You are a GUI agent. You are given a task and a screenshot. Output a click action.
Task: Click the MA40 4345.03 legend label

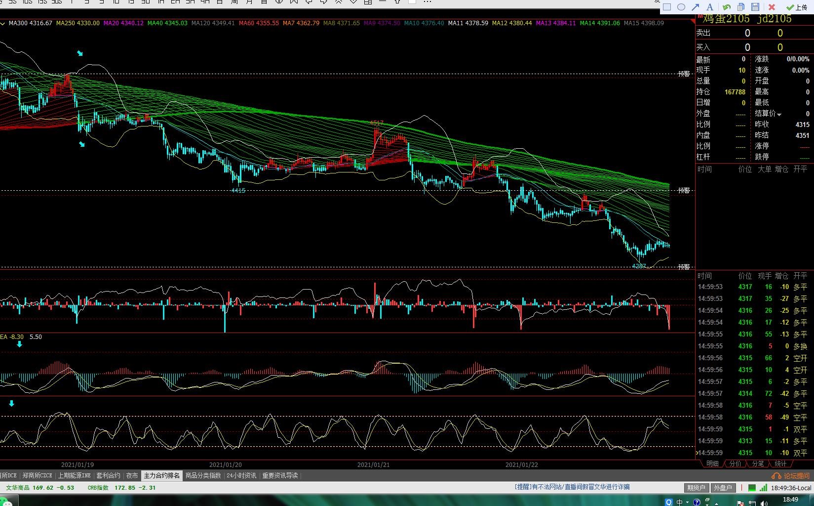tap(167, 23)
